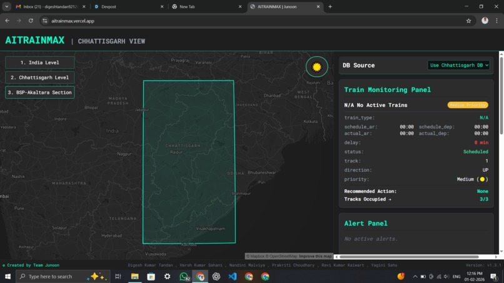The width and height of the screenshot is (504, 283).
Task: Close the Devpost browser tab
Action: [162, 6]
